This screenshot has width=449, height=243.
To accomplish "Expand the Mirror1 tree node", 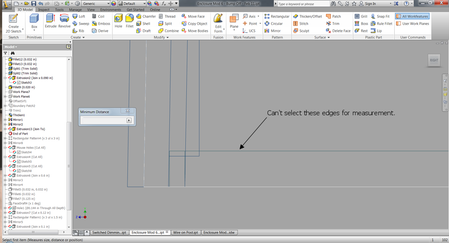I will 5,120.
